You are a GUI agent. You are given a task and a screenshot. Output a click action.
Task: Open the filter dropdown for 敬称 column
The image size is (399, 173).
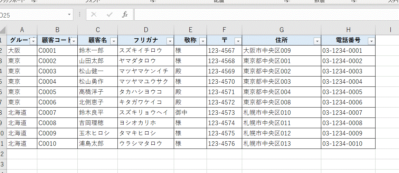coord(203,41)
